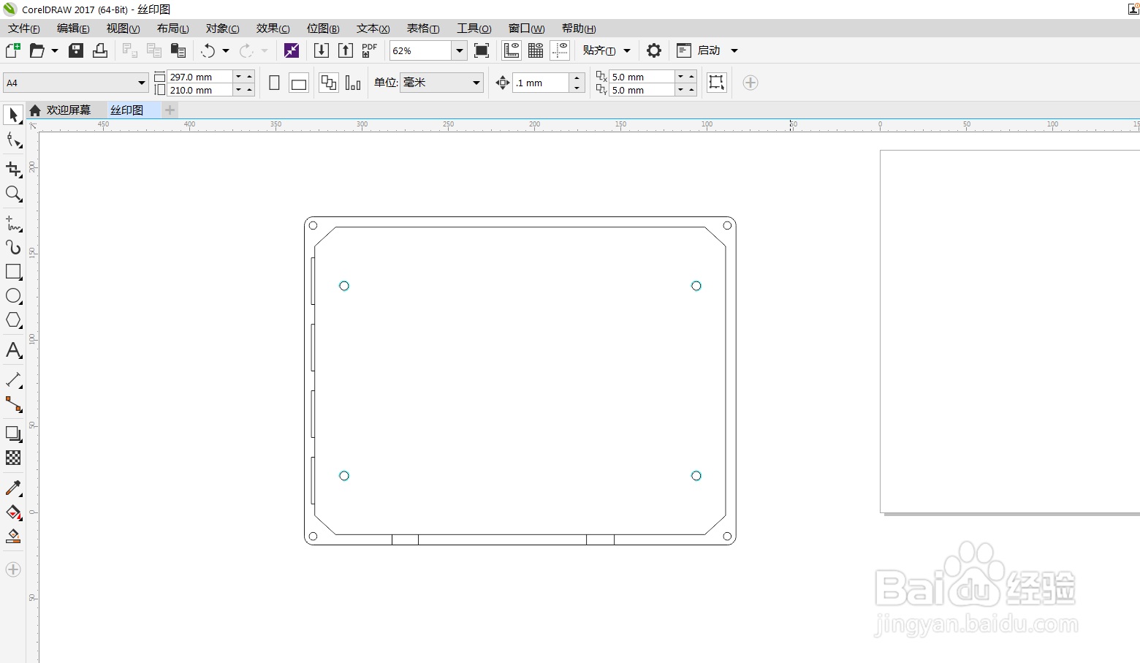Open the zoom level 62% dropdown
The width and height of the screenshot is (1140, 663).
pyautogui.click(x=460, y=50)
